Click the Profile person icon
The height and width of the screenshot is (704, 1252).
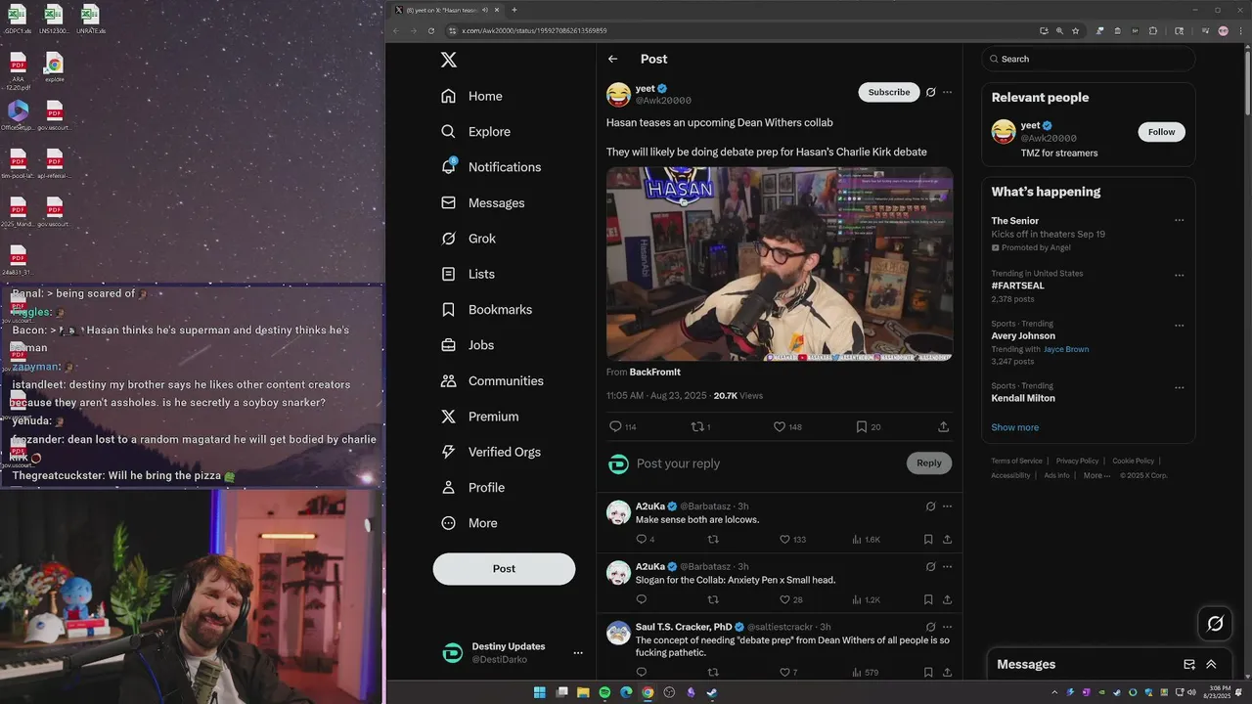click(x=448, y=487)
